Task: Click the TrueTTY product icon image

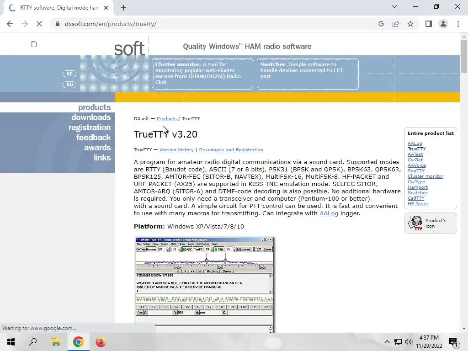Action: click(415, 223)
